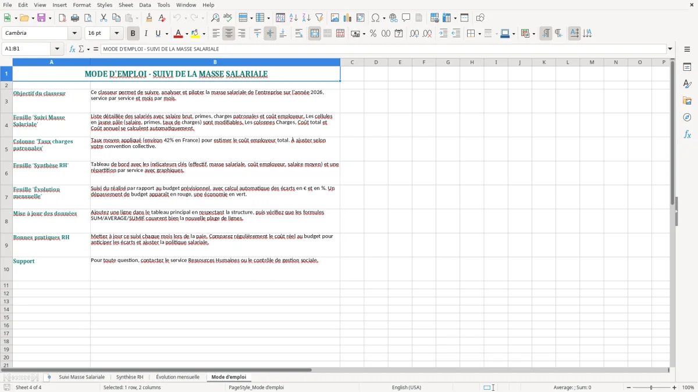
Task: Apply the yellow background color swatch
Action: click(x=195, y=34)
